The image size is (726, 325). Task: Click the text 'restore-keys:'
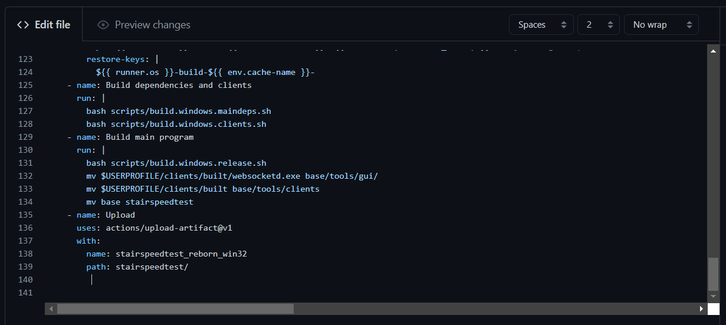pos(118,60)
